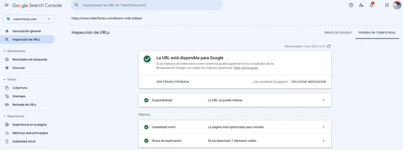The width and height of the screenshot is (403, 150).
Task: Click Ver página probada button
Action: click(173, 82)
